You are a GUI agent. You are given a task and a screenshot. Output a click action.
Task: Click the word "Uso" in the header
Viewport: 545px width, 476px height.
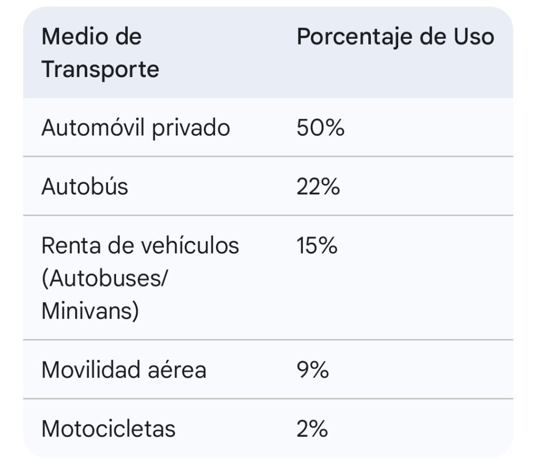(473, 37)
